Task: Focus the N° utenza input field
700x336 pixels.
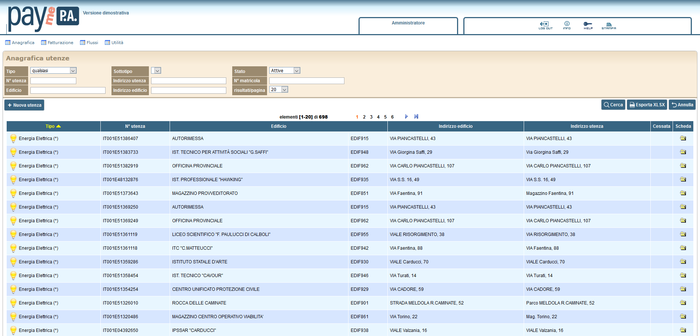Action: click(x=53, y=80)
